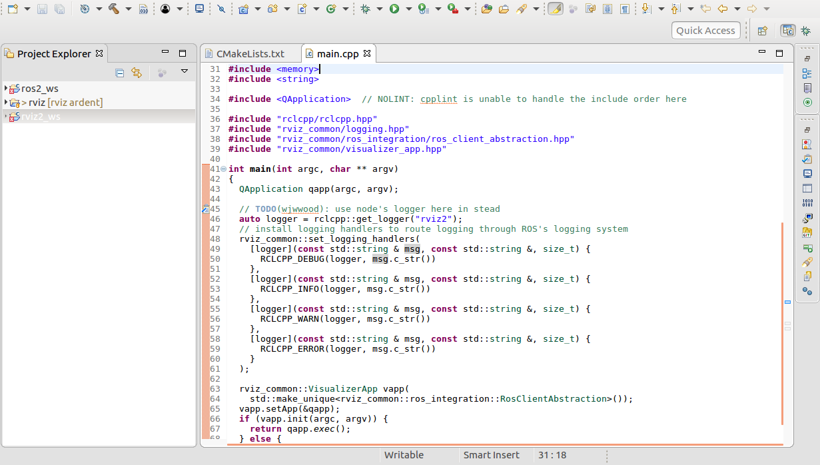Click the Quick Access search field

tap(705, 30)
